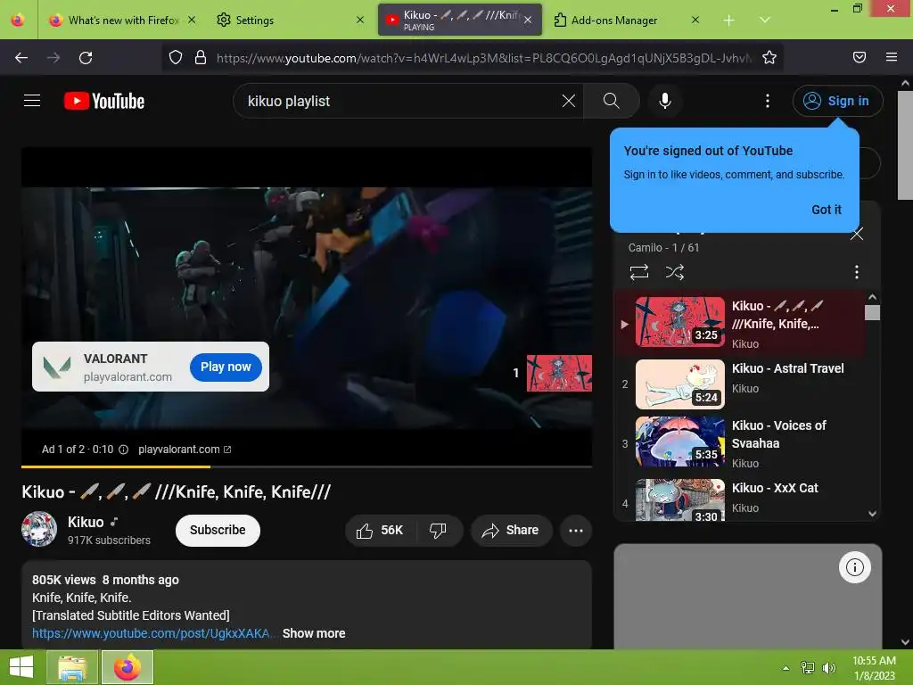
Task: Toggle loop playlist button
Action: [x=638, y=272]
